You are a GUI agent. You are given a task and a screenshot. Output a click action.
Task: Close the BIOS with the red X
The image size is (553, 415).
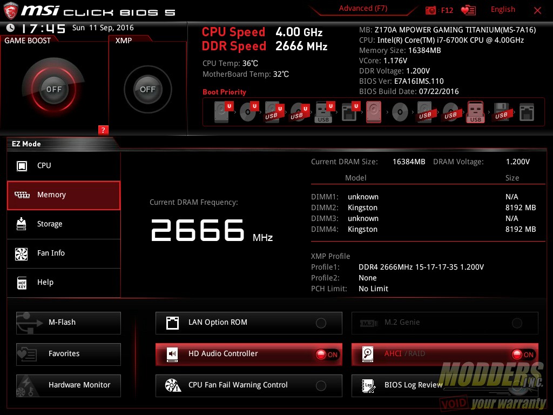537,11
